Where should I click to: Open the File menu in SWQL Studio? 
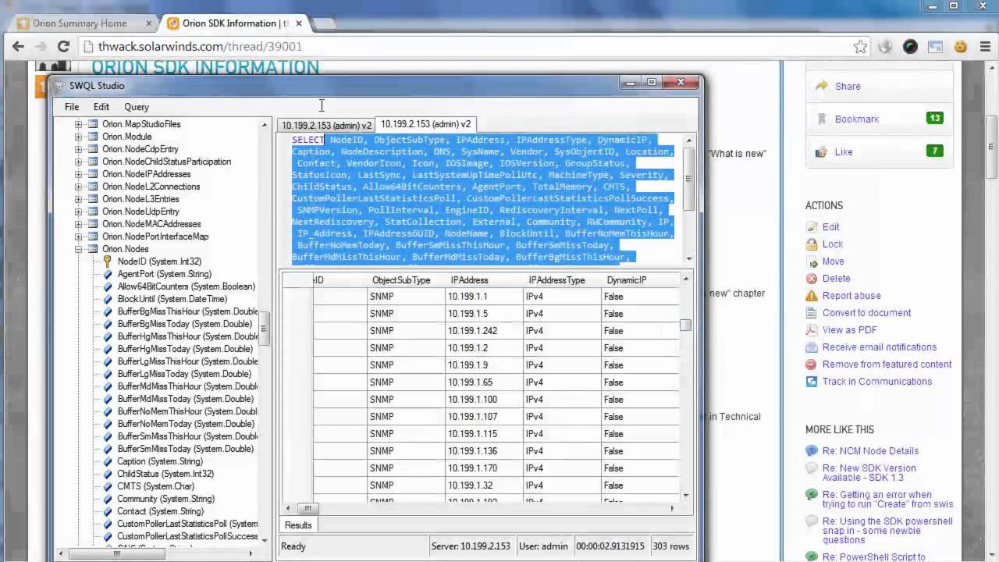point(72,107)
